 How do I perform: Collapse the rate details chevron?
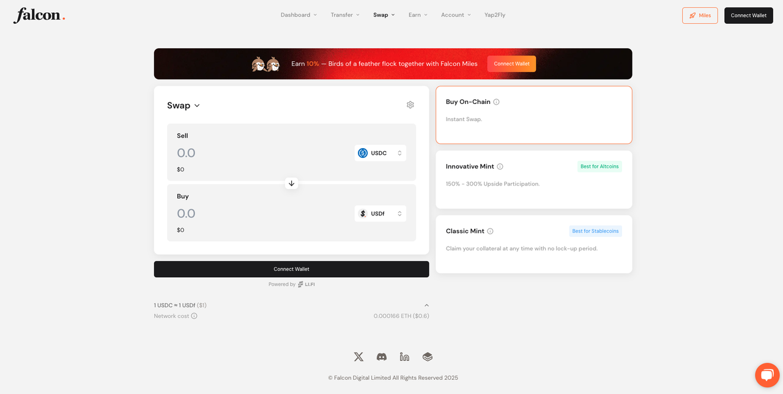pyautogui.click(x=426, y=305)
